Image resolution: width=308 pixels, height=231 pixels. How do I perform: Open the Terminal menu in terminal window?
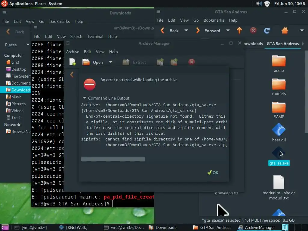coord(95,36)
